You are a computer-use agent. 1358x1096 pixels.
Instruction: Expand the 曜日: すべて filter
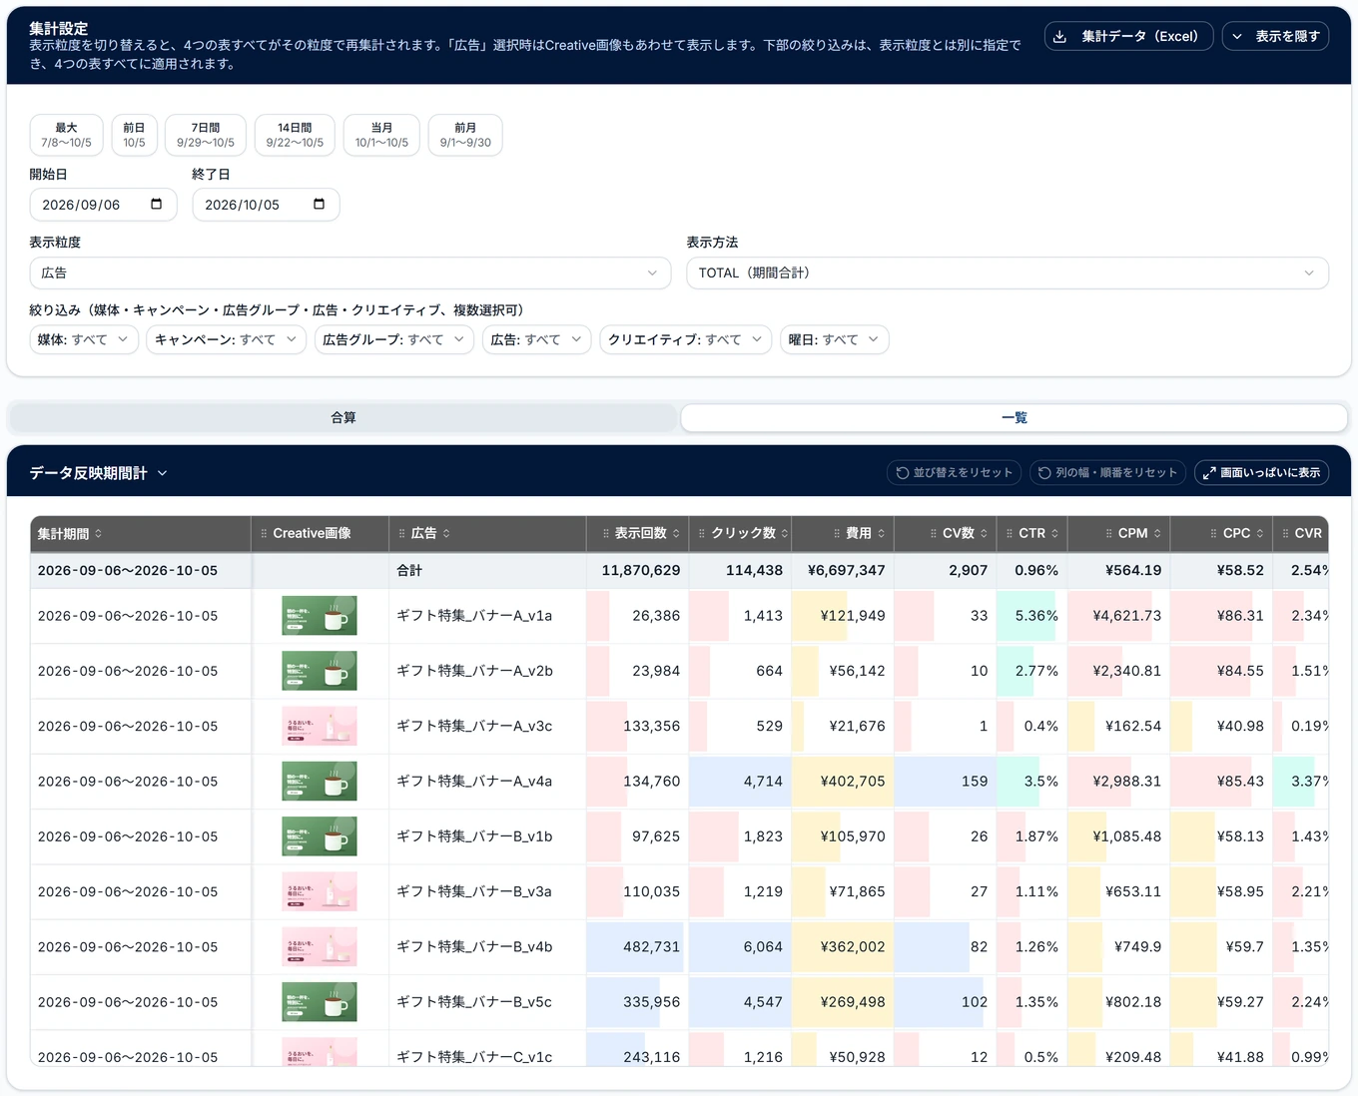(835, 339)
